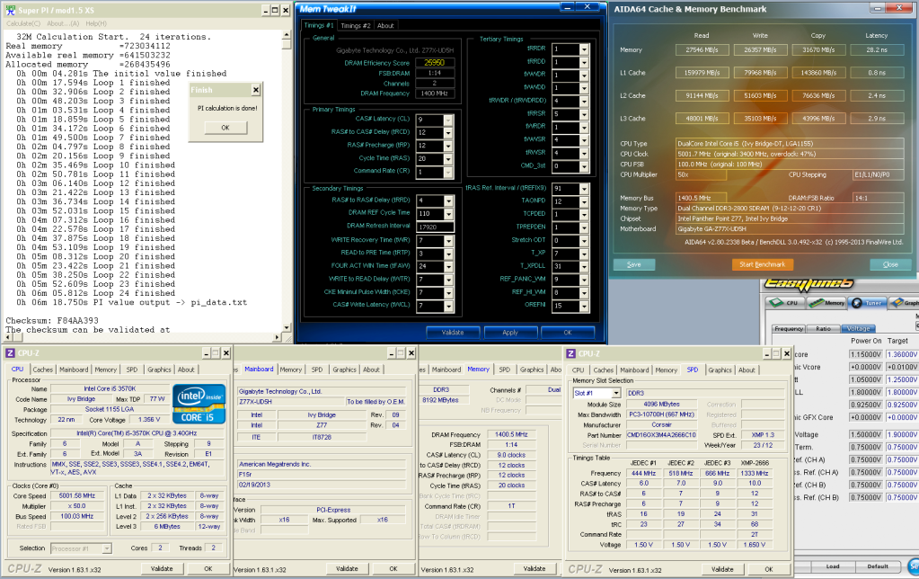Open the Processor #1 selection dropdown in CPU-Z
The width and height of the screenshot is (919, 579).
107,548
